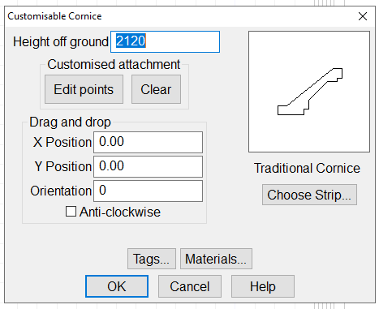The image size is (379, 309).
Task: Click the Height off ground input field
Action: 165,41
